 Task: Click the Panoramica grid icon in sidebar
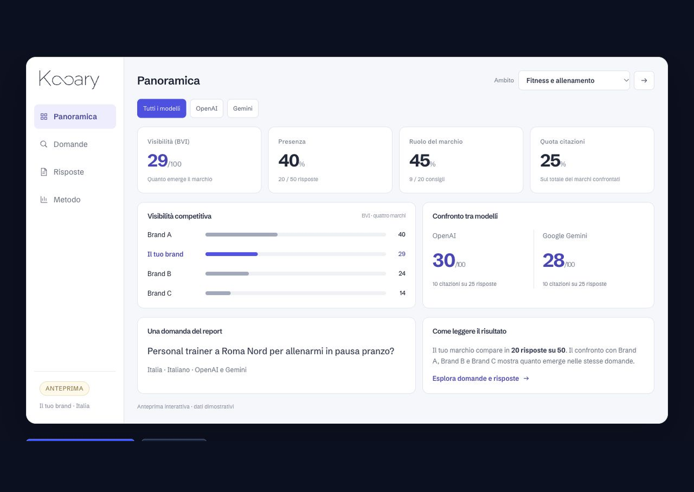pyautogui.click(x=44, y=116)
